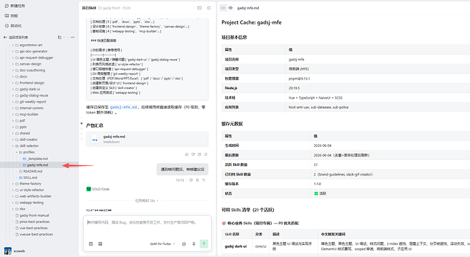The width and height of the screenshot is (470, 257).
Task: Click the microphone voice input icon
Action: (x=194, y=244)
